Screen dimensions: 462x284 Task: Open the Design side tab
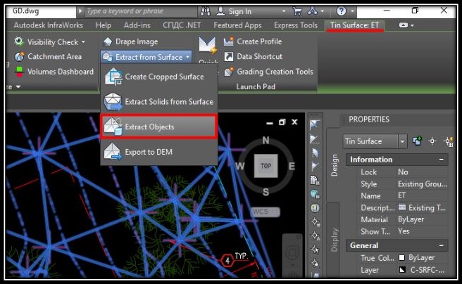click(x=334, y=165)
